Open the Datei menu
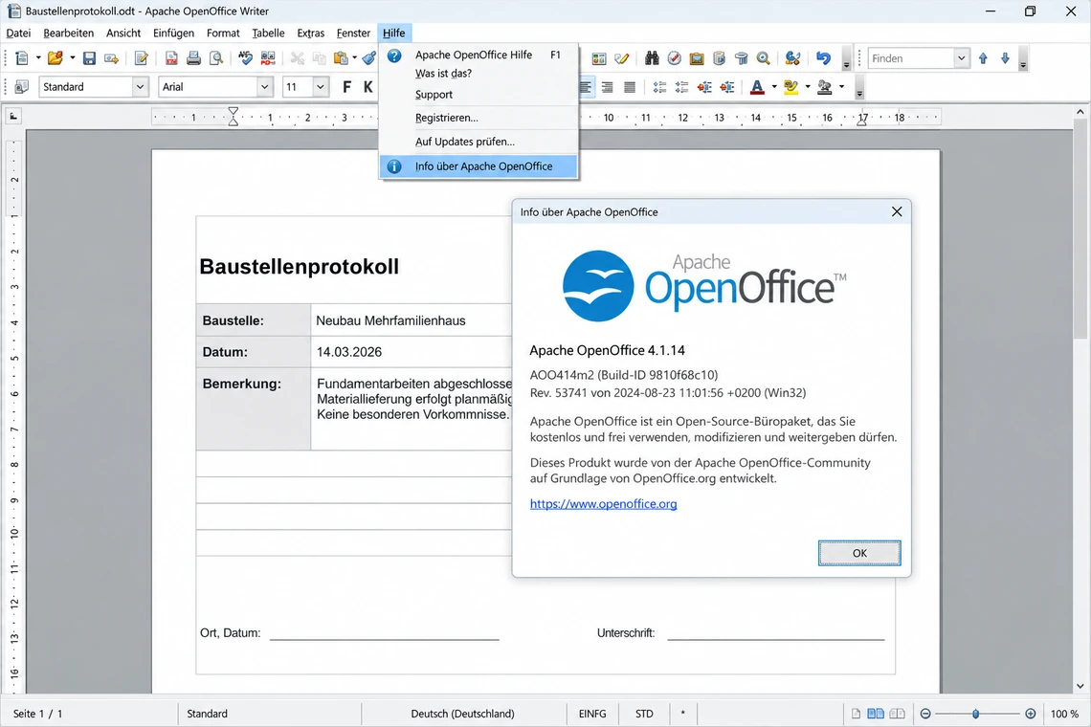 18,33
